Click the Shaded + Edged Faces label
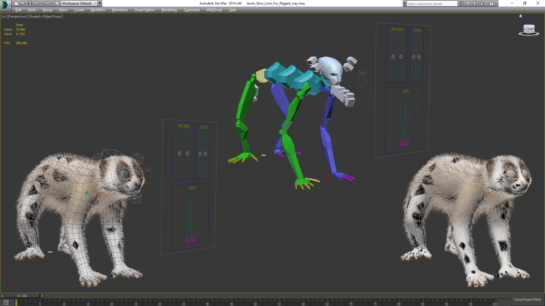 [x=45, y=16]
